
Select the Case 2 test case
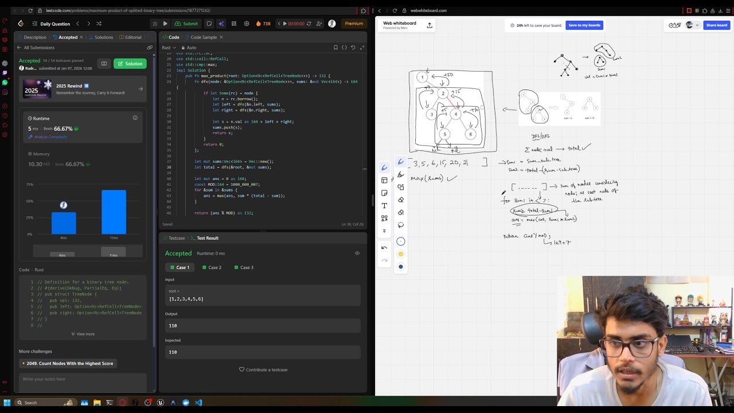(x=212, y=267)
